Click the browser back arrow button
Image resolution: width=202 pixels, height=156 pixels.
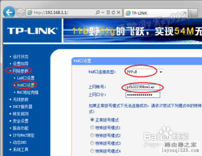tap(9, 13)
